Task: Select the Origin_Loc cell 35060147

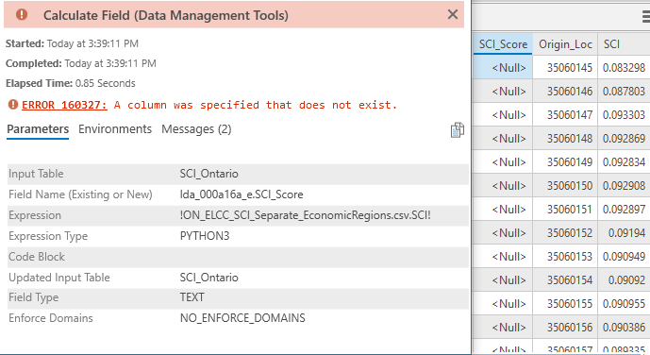Action: (x=565, y=115)
